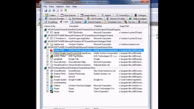Sort by the Image Path column header
This screenshot has width=194, height=109.
(124, 26)
